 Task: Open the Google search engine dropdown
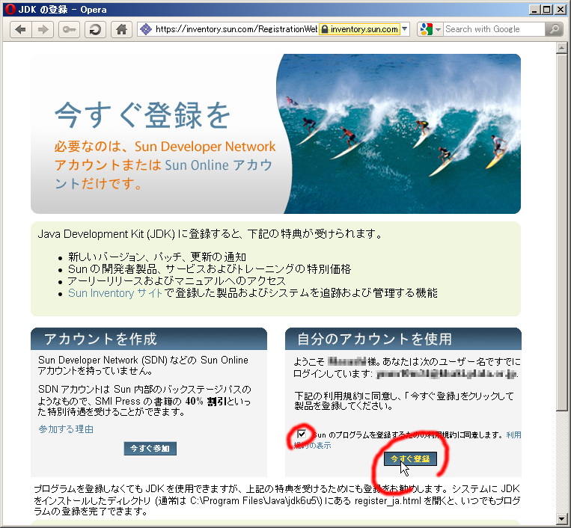[x=430, y=29]
